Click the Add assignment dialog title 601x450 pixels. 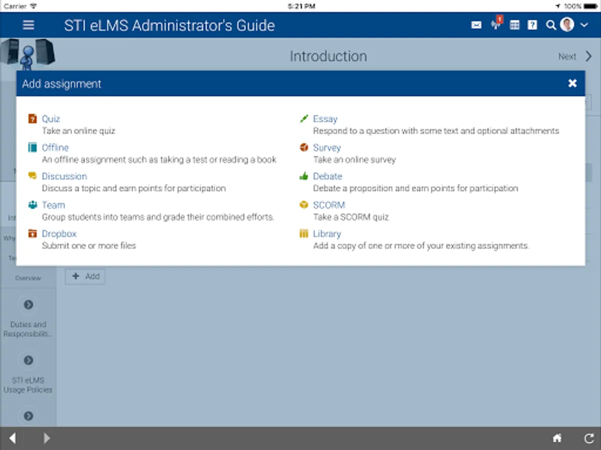62,84
